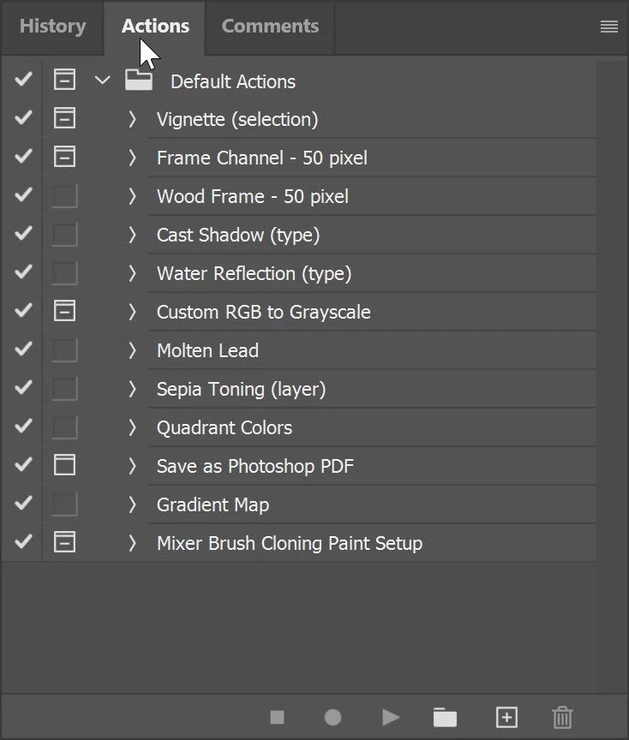Play the selected action
This screenshot has height=740, width=629.
pyautogui.click(x=391, y=717)
